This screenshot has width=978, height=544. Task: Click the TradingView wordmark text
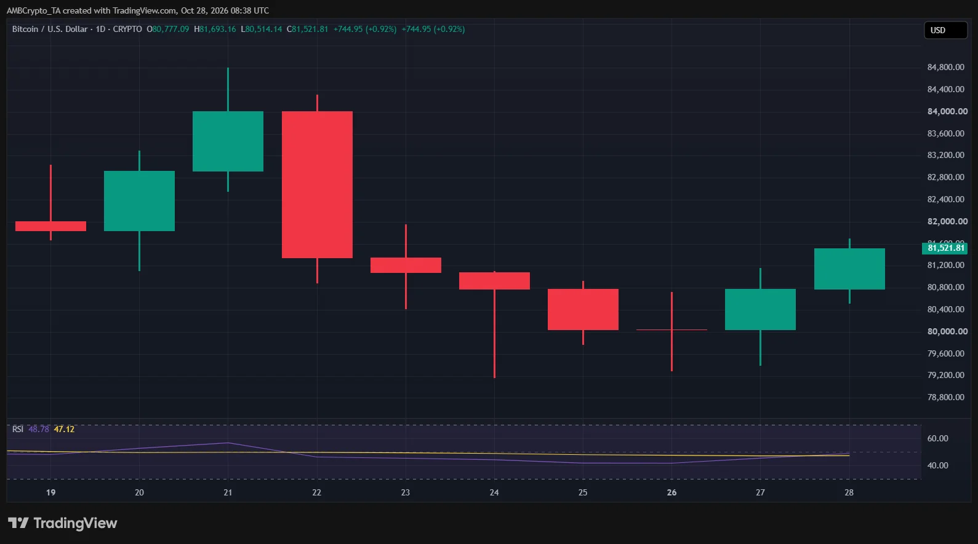[x=75, y=523]
